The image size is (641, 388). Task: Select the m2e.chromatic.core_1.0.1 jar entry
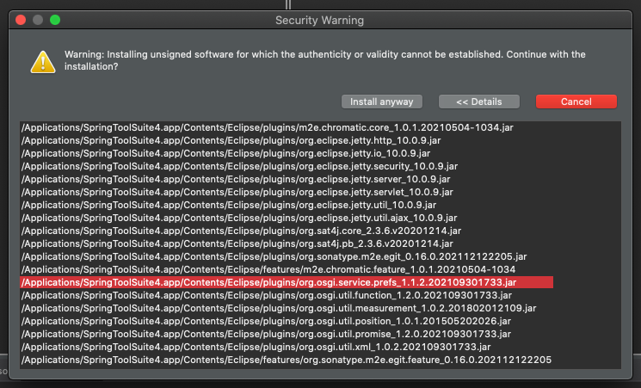pos(268,127)
